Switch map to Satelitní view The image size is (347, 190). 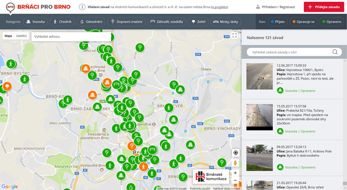[x=21, y=36]
